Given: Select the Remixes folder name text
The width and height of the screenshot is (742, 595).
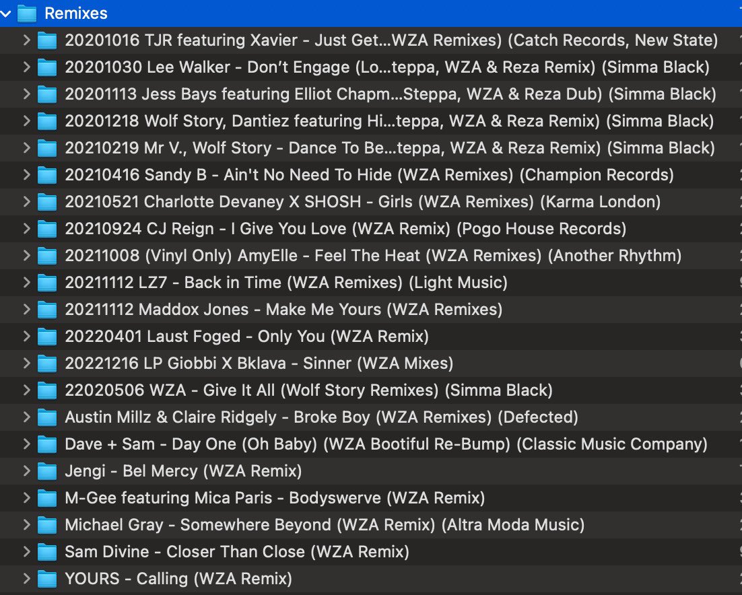Looking at the screenshot, I should pyautogui.click(x=75, y=13).
